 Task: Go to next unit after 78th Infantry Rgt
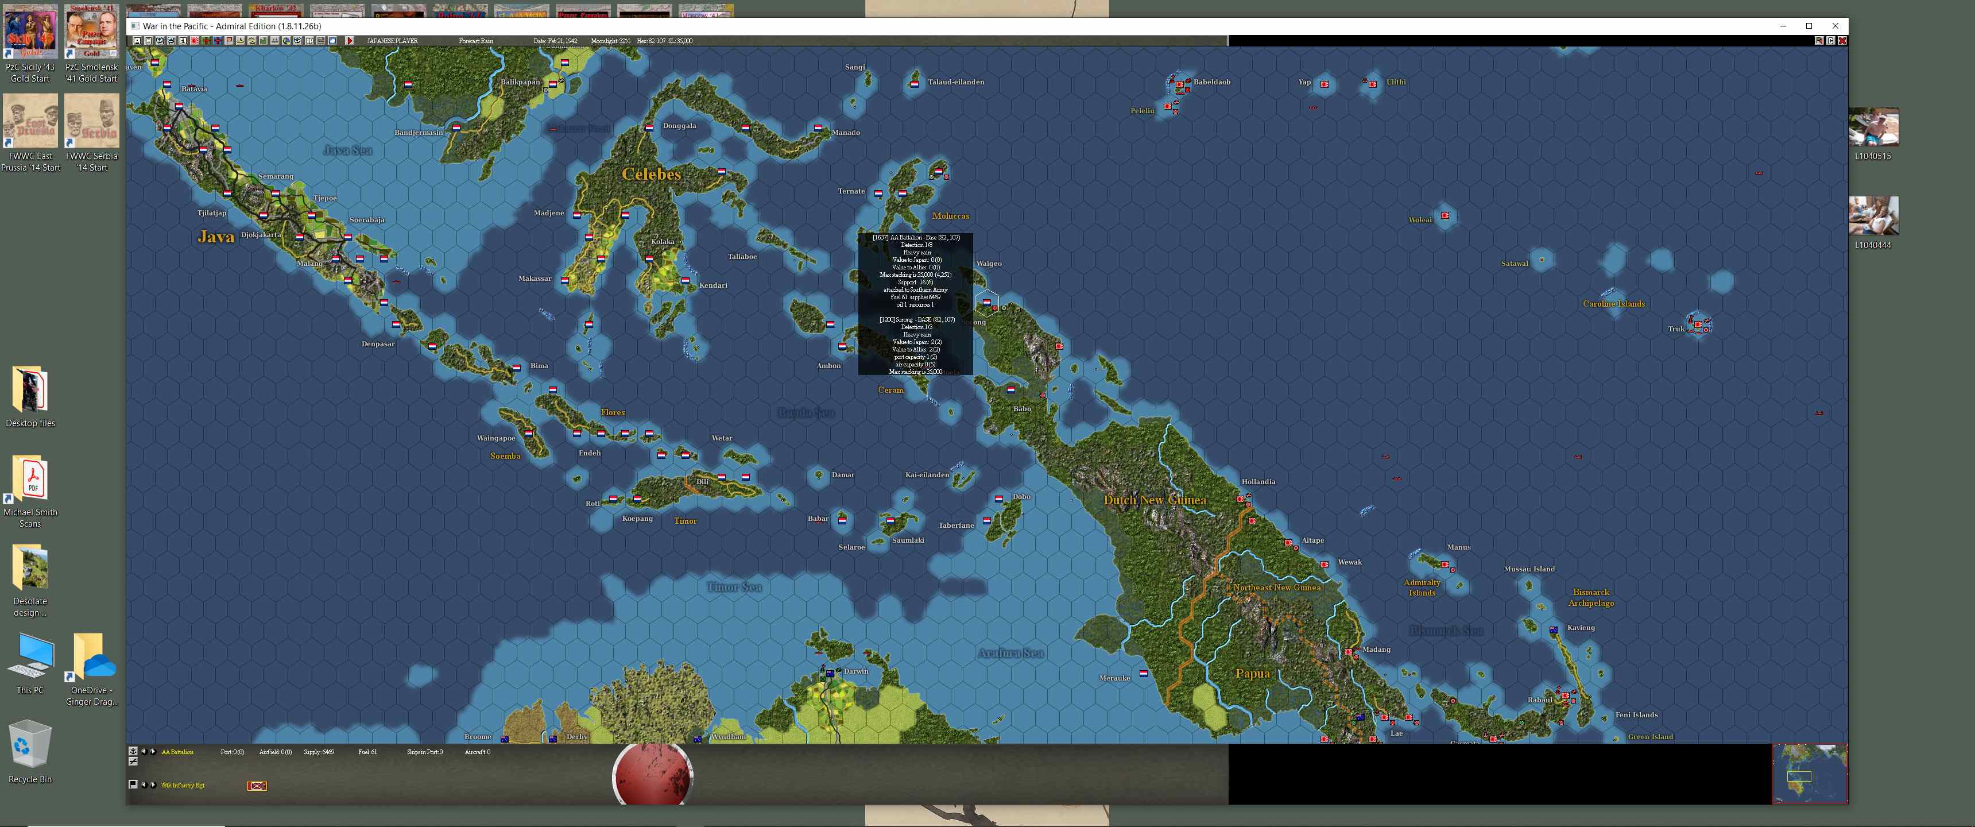coord(153,785)
